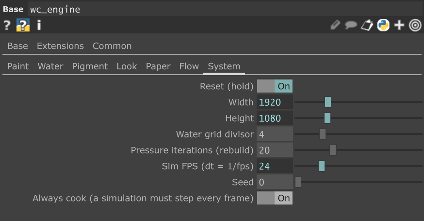This screenshot has height=221, width=424.
Task: Select the Water tab
Action: [x=50, y=66]
